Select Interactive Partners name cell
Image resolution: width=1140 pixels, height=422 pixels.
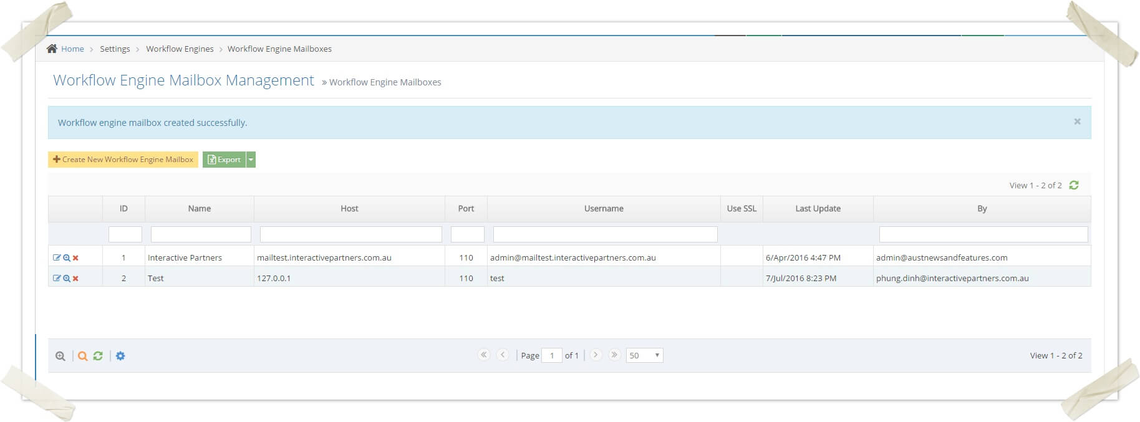click(x=200, y=257)
